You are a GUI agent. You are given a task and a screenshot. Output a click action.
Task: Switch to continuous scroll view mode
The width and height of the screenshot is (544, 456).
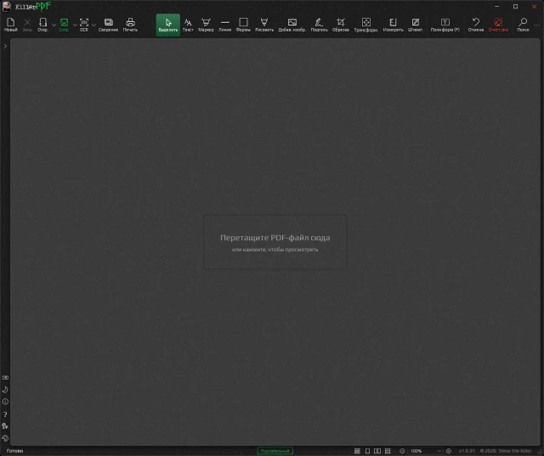[x=357, y=451]
